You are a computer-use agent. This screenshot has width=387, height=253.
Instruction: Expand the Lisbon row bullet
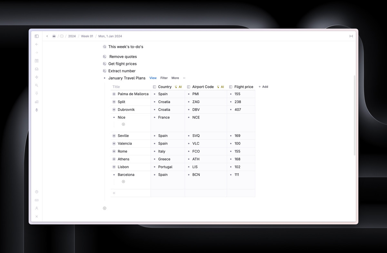point(114,167)
